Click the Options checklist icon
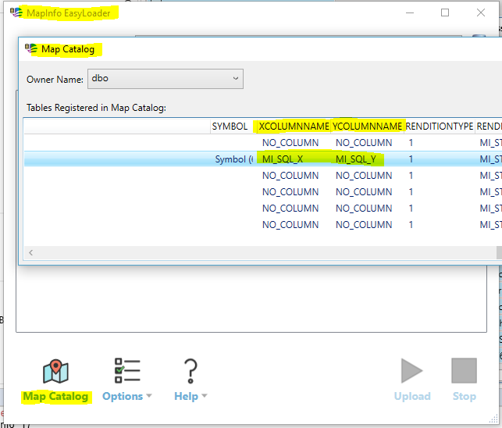Screen dimensions: 502x428 tap(126, 371)
